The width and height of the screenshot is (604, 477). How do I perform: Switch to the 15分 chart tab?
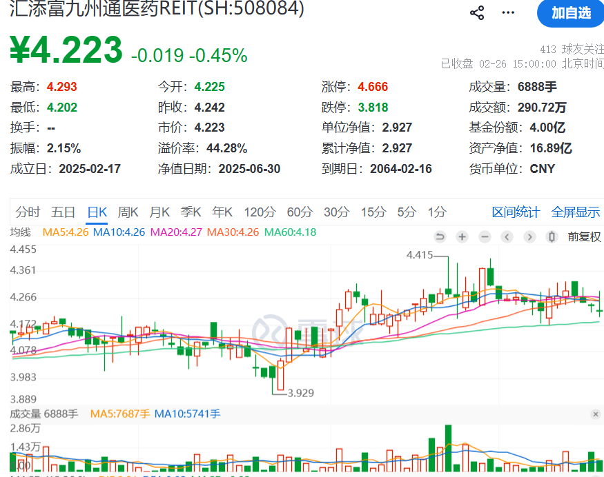coord(373,212)
